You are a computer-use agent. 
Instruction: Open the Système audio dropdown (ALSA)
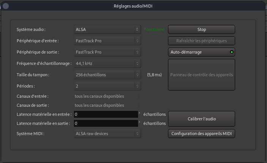108,29
